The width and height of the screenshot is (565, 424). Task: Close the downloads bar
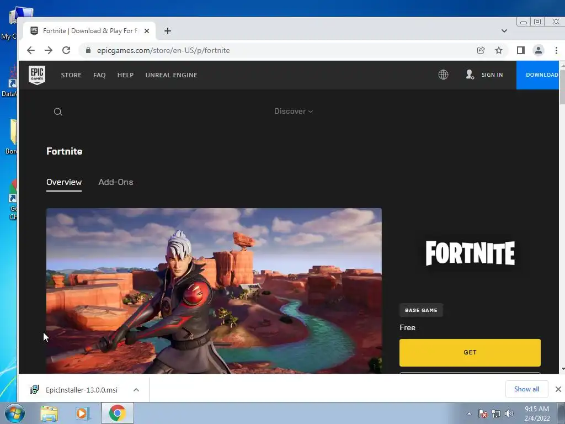point(558,389)
